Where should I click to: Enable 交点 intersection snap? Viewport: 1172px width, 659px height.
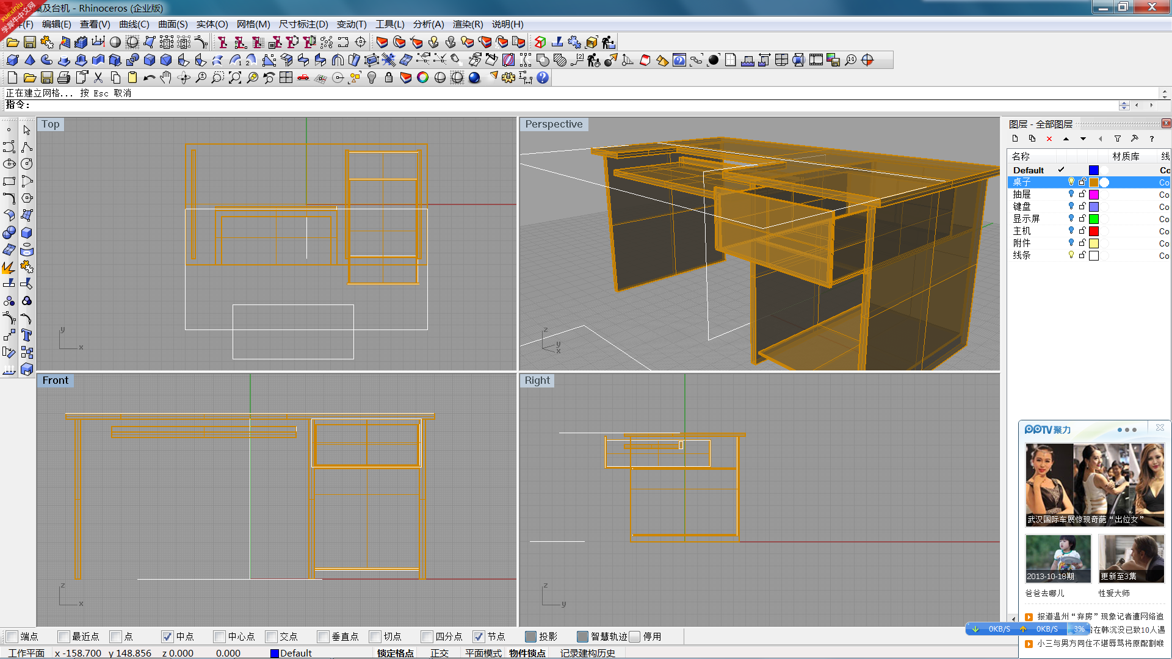tap(271, 636)
